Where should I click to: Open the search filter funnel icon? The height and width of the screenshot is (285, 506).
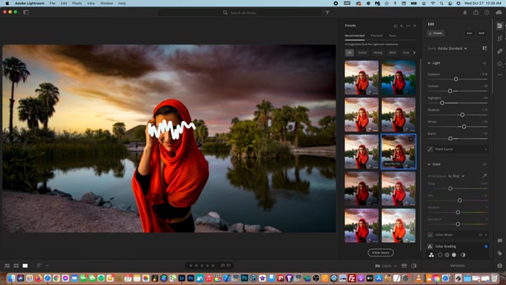pos(327,13)
